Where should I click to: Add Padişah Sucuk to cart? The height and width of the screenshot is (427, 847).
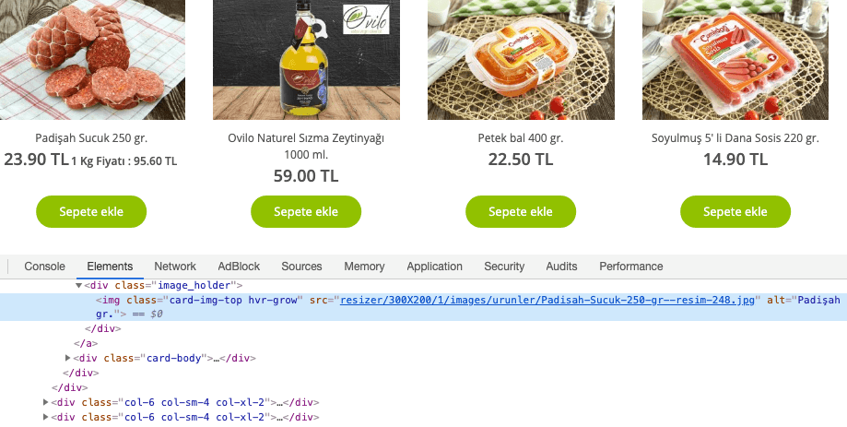point(91,211)
